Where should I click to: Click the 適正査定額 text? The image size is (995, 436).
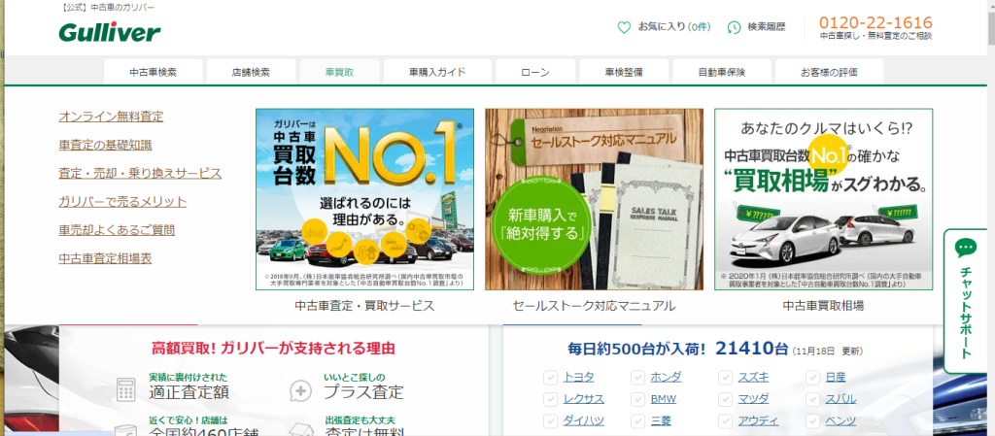[189, 391]
